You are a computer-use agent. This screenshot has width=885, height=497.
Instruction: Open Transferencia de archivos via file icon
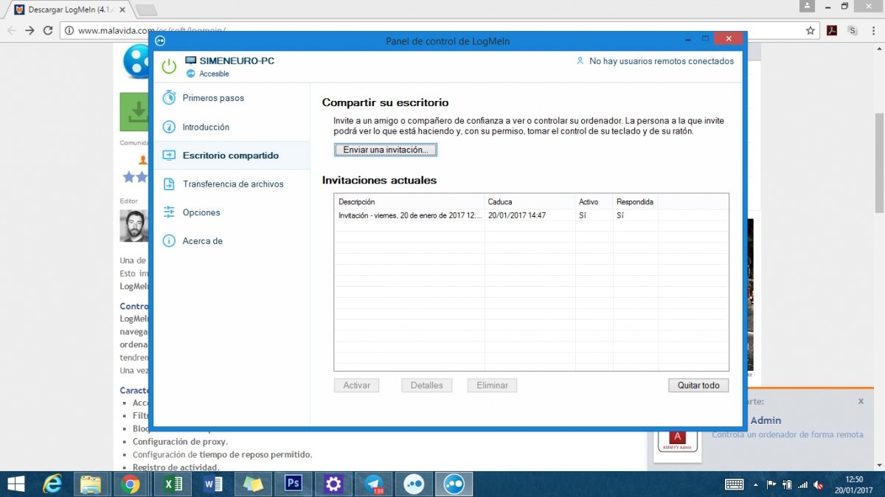point(169,184)
